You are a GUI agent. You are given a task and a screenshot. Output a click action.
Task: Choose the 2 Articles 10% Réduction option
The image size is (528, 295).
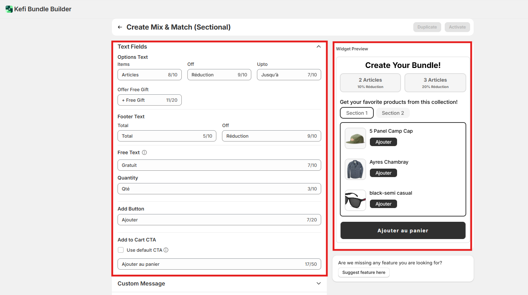pyautogui.click(x=370, y=83)
